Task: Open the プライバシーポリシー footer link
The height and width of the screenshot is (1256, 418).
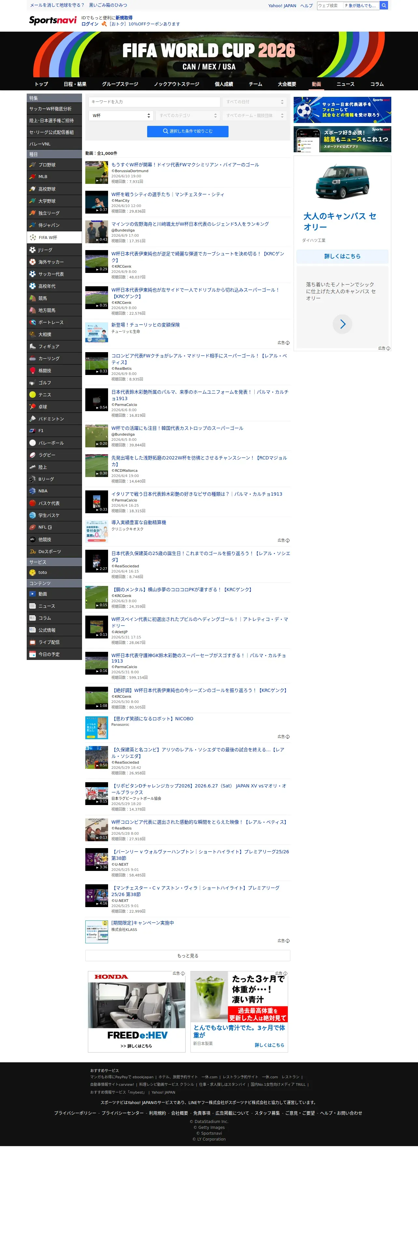Action: 76,1113
